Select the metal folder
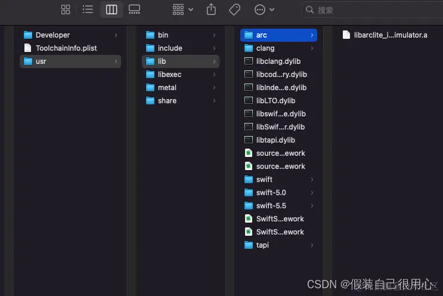This screenshot has height=296, width=443. click(181, 88)
